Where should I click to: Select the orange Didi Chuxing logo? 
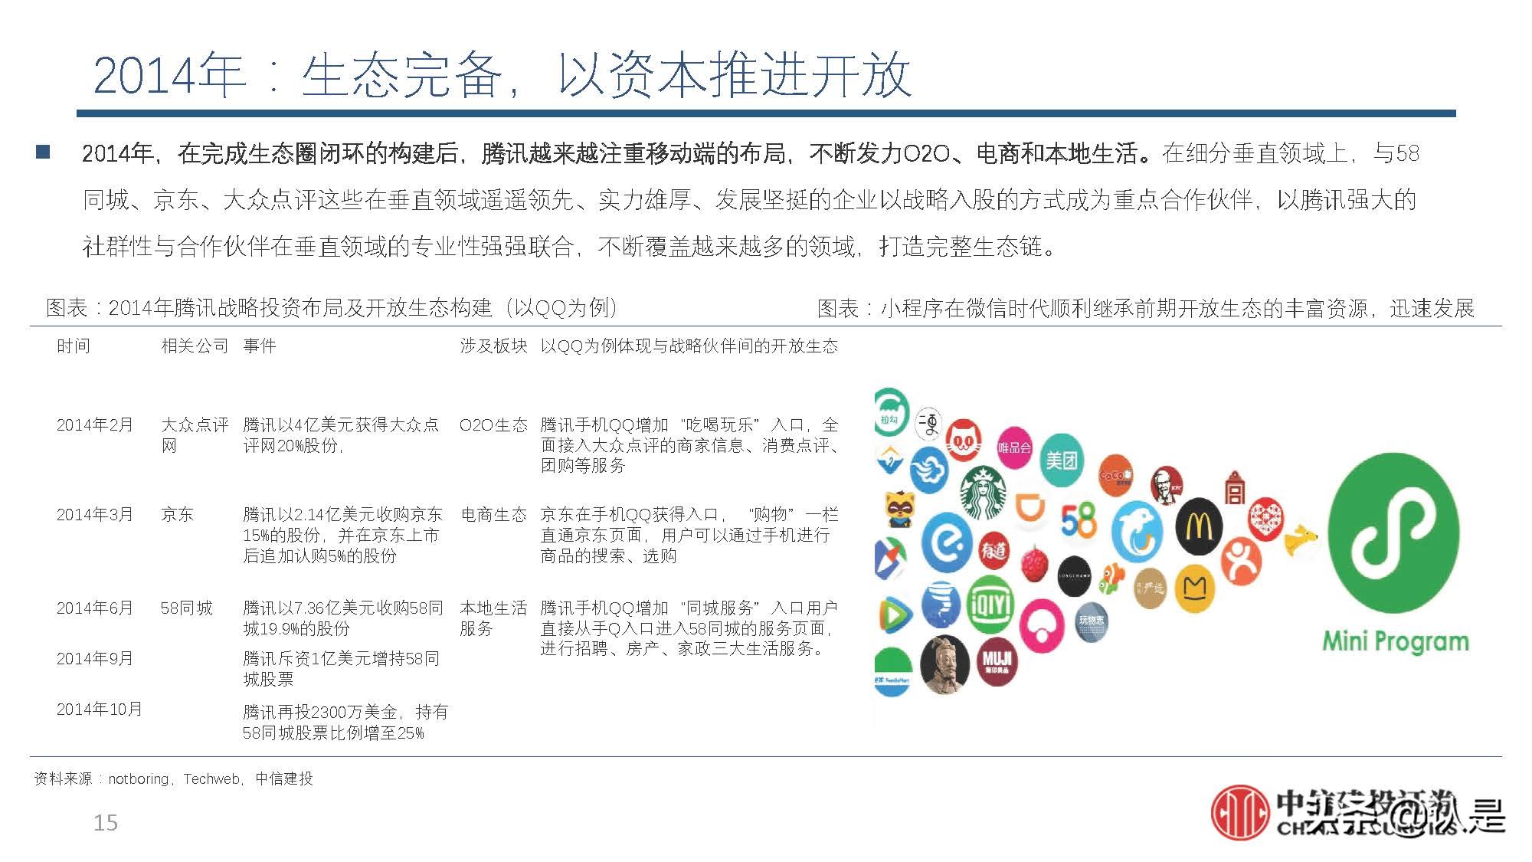pyautogui.click(x=1030, y=506)
